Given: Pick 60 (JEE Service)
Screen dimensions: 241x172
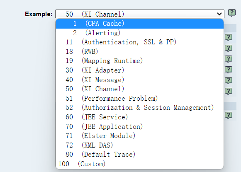Looking at the screenshot, I should pos(140,117).
